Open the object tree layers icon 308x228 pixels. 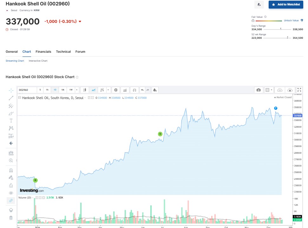tap(11, 210)
